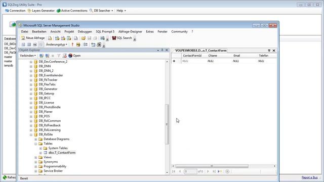The width and height of the screenshot is (324, 182).
Task: Open SQL Search from the toolbar
Action: click(x=122, y=38)
